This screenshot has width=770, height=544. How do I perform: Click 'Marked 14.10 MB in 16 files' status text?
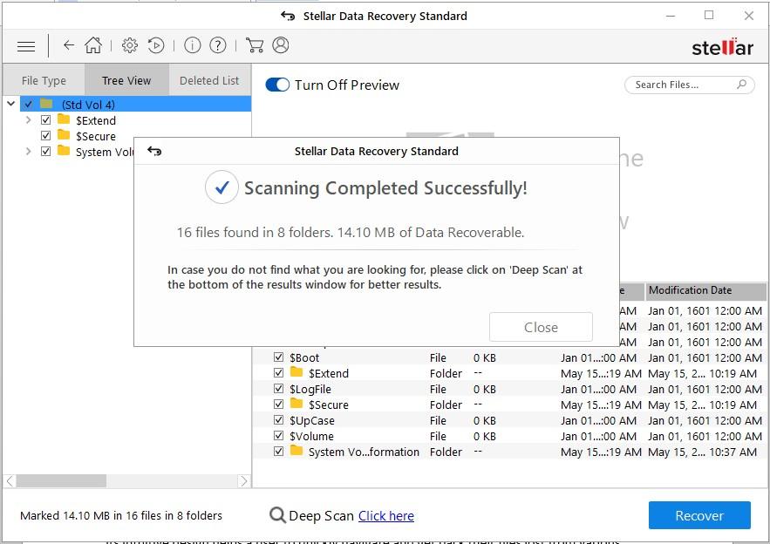pyautogui.click(x=121, y=515)
